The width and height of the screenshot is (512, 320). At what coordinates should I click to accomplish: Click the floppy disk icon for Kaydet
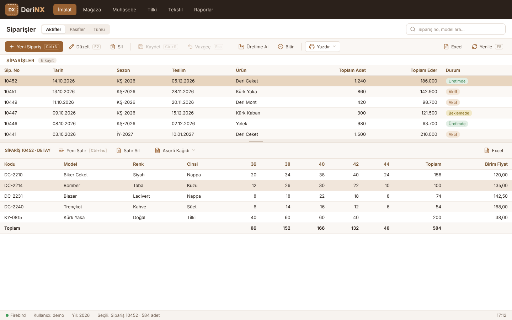click(x=141, y=47)
